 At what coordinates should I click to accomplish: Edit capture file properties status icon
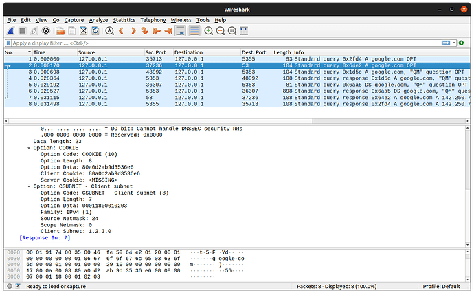pyautogui.click(x=18, y=286)
